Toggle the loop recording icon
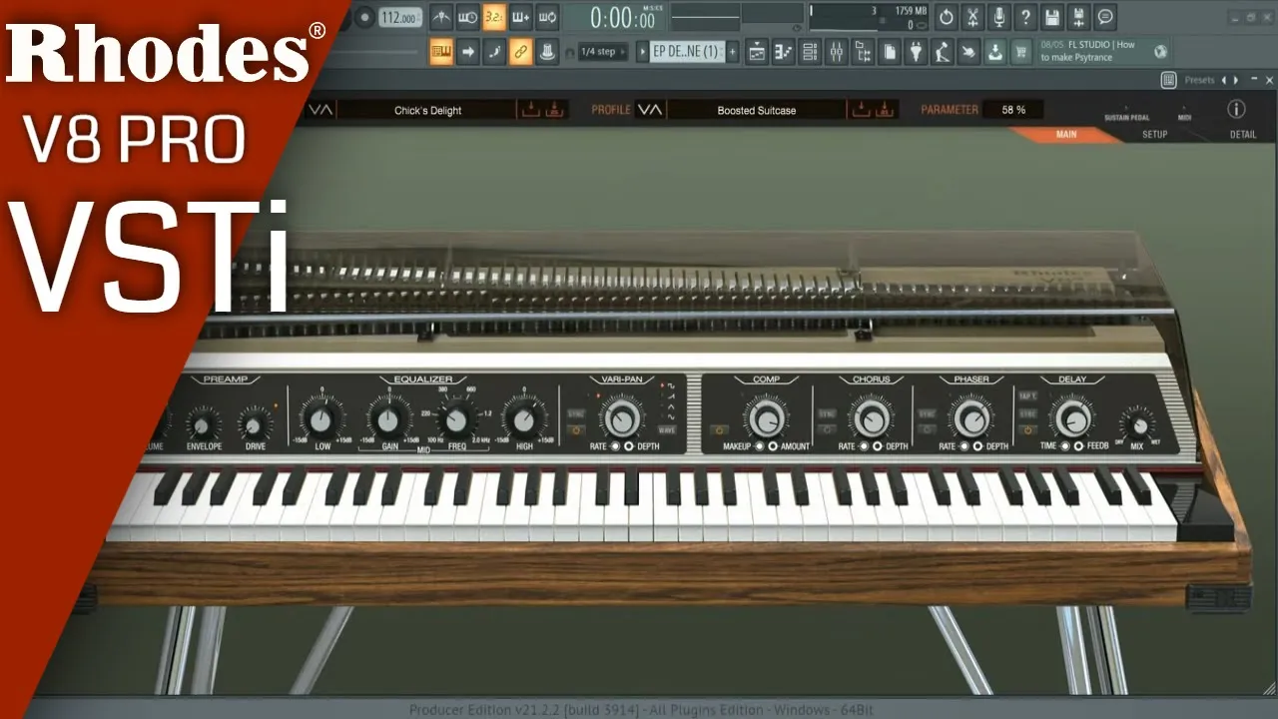Viewport: 1278px width, 719px height. [x=547, y=17]
